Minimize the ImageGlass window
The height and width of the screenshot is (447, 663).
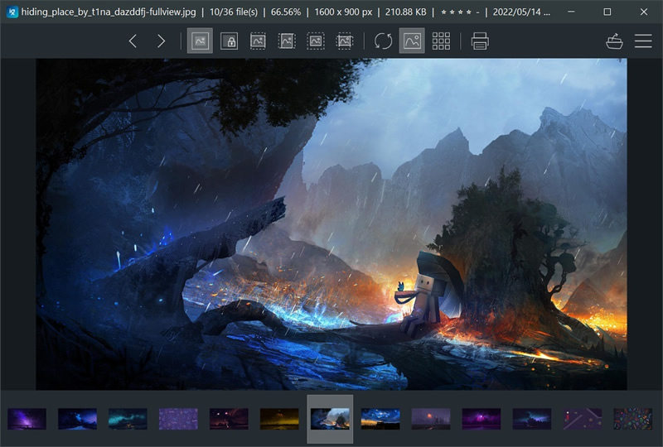[571, 12]
